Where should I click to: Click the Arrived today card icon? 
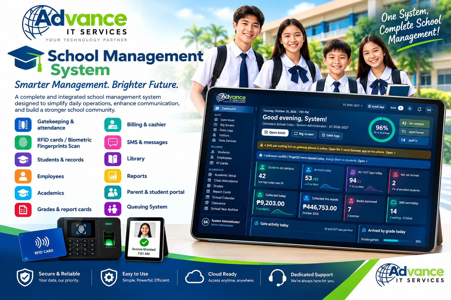coord(308,170)
